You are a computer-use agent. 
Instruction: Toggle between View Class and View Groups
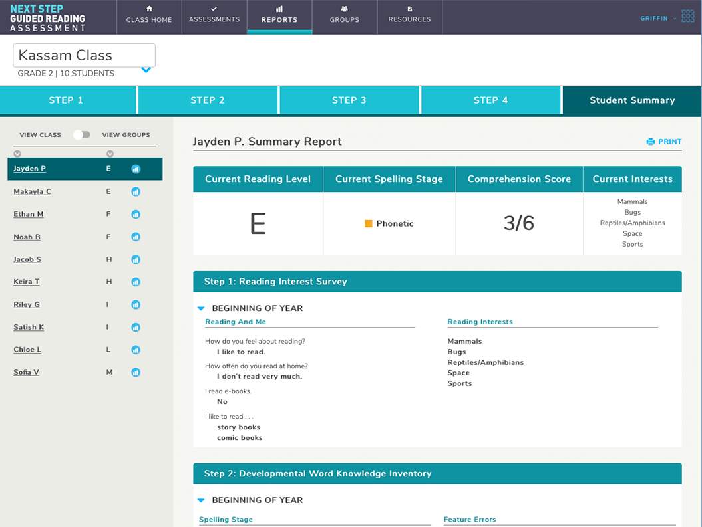(82, 135)
